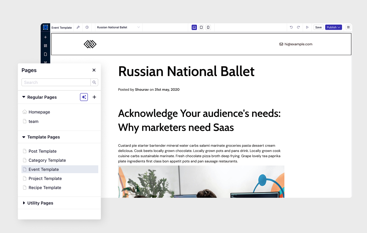Collapse the Regular Pages section
Viewport: 367px width, 233px height.
point(24,97)
